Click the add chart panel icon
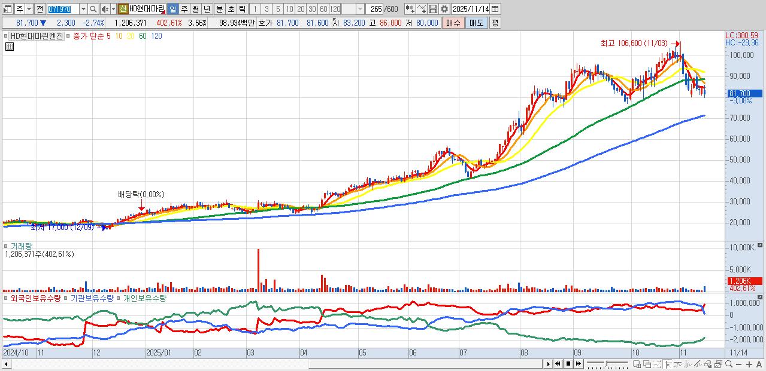 [x=637, y=364]
